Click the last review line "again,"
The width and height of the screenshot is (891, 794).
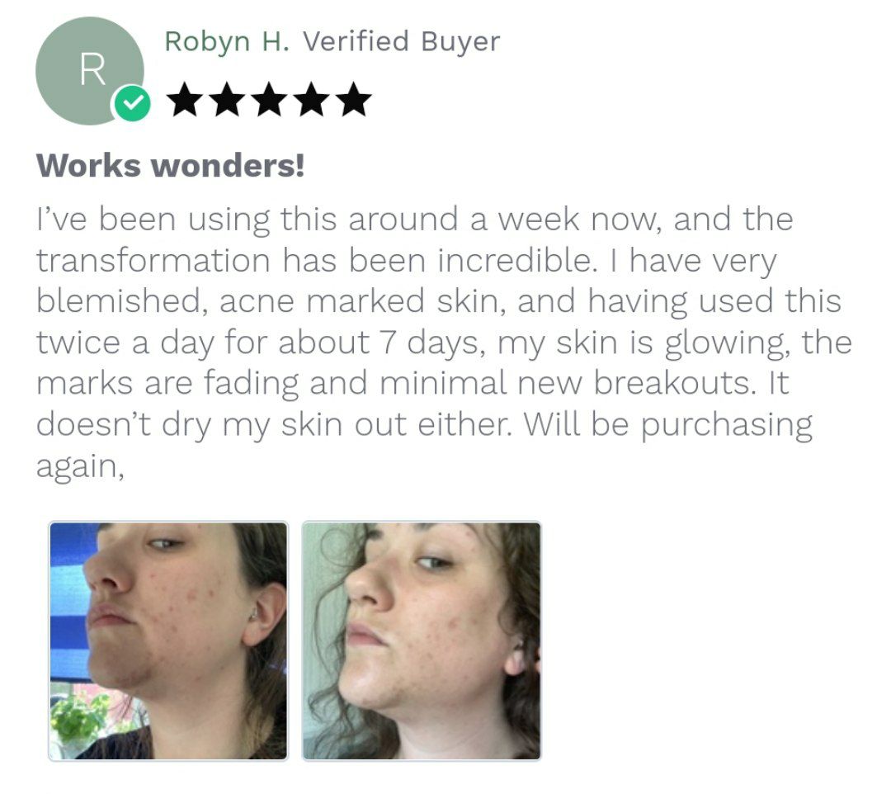(x=80, y=467)
